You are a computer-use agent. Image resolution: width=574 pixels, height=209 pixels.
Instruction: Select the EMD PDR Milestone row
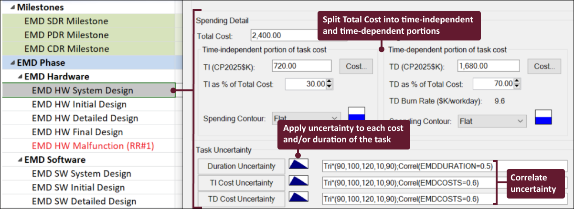(x=66, y=35)
